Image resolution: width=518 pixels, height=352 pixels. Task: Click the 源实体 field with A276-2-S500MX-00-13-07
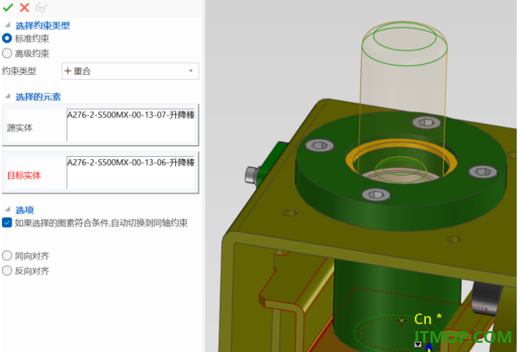coord(131,125)
